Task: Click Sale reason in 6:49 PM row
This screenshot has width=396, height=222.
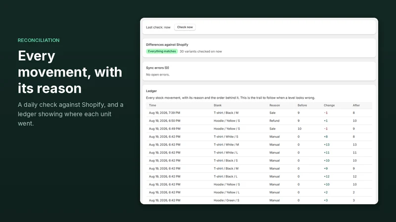Action: 272,129
